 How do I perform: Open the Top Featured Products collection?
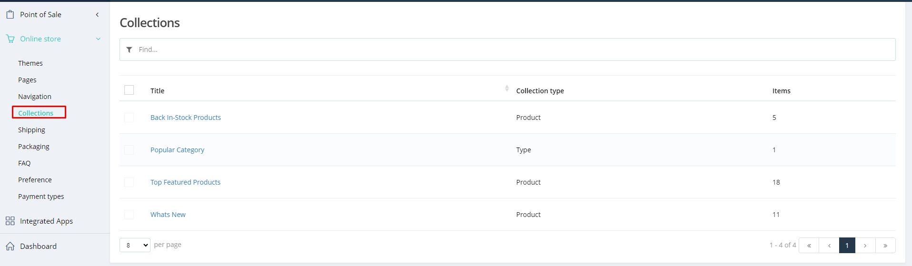pos(185,182)
